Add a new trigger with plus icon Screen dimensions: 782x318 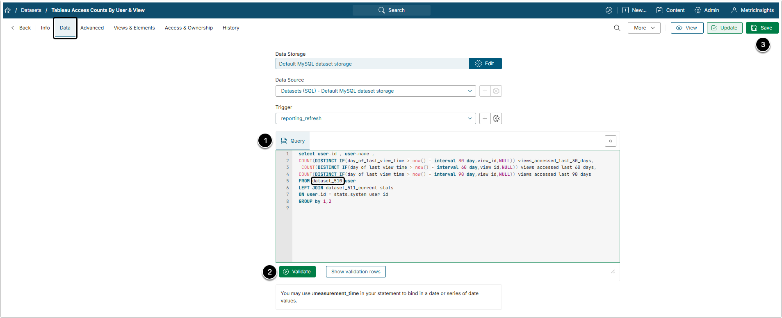pos(485,118)
